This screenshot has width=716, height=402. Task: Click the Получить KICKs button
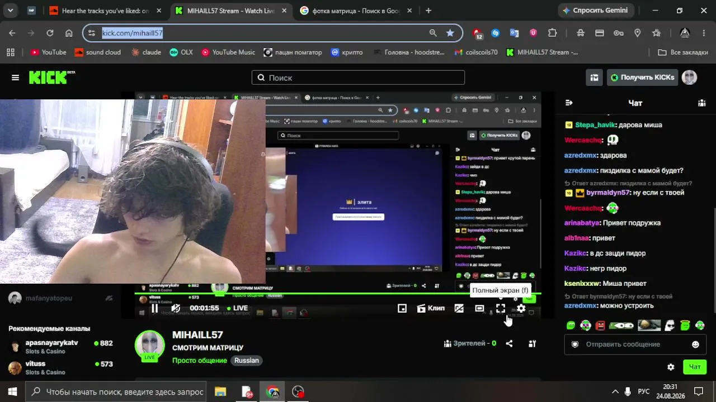643,78
